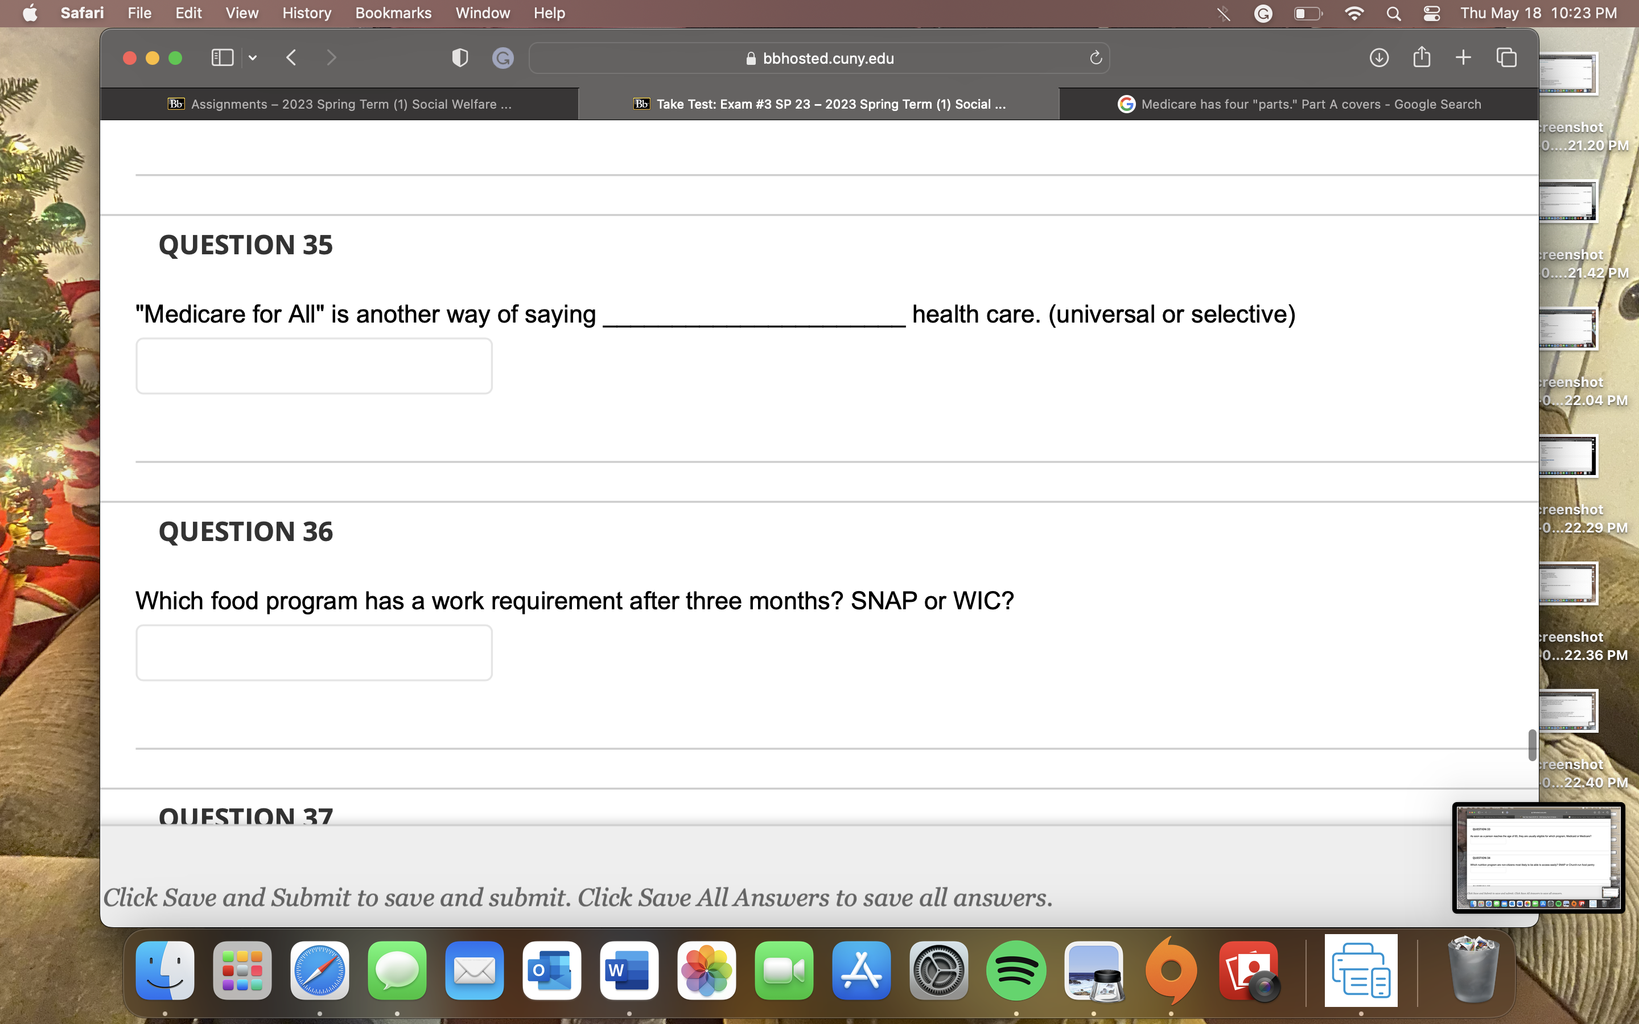Image resolution: width=1639 pixels, height=1024 pixels.
Task: Click the Question 35 answer field
Action: coord(314,365)
